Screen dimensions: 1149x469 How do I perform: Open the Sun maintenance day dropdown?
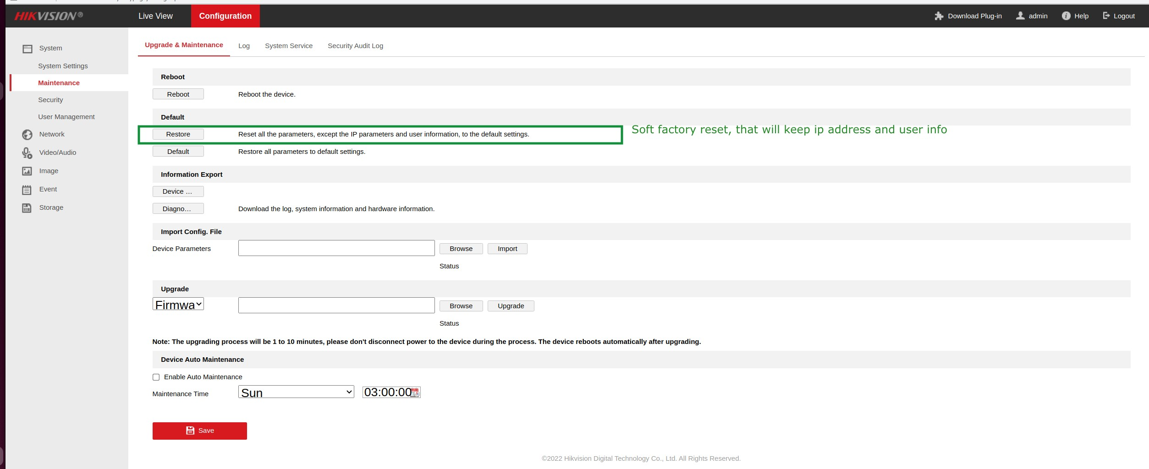tap(296, 392)
